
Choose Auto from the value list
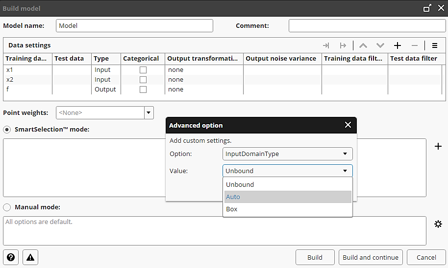click(x=288, y=197)
